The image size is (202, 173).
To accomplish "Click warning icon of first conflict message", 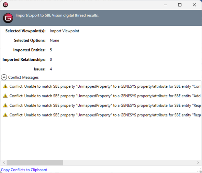I will pyautogui.click(x=5, y=86).
